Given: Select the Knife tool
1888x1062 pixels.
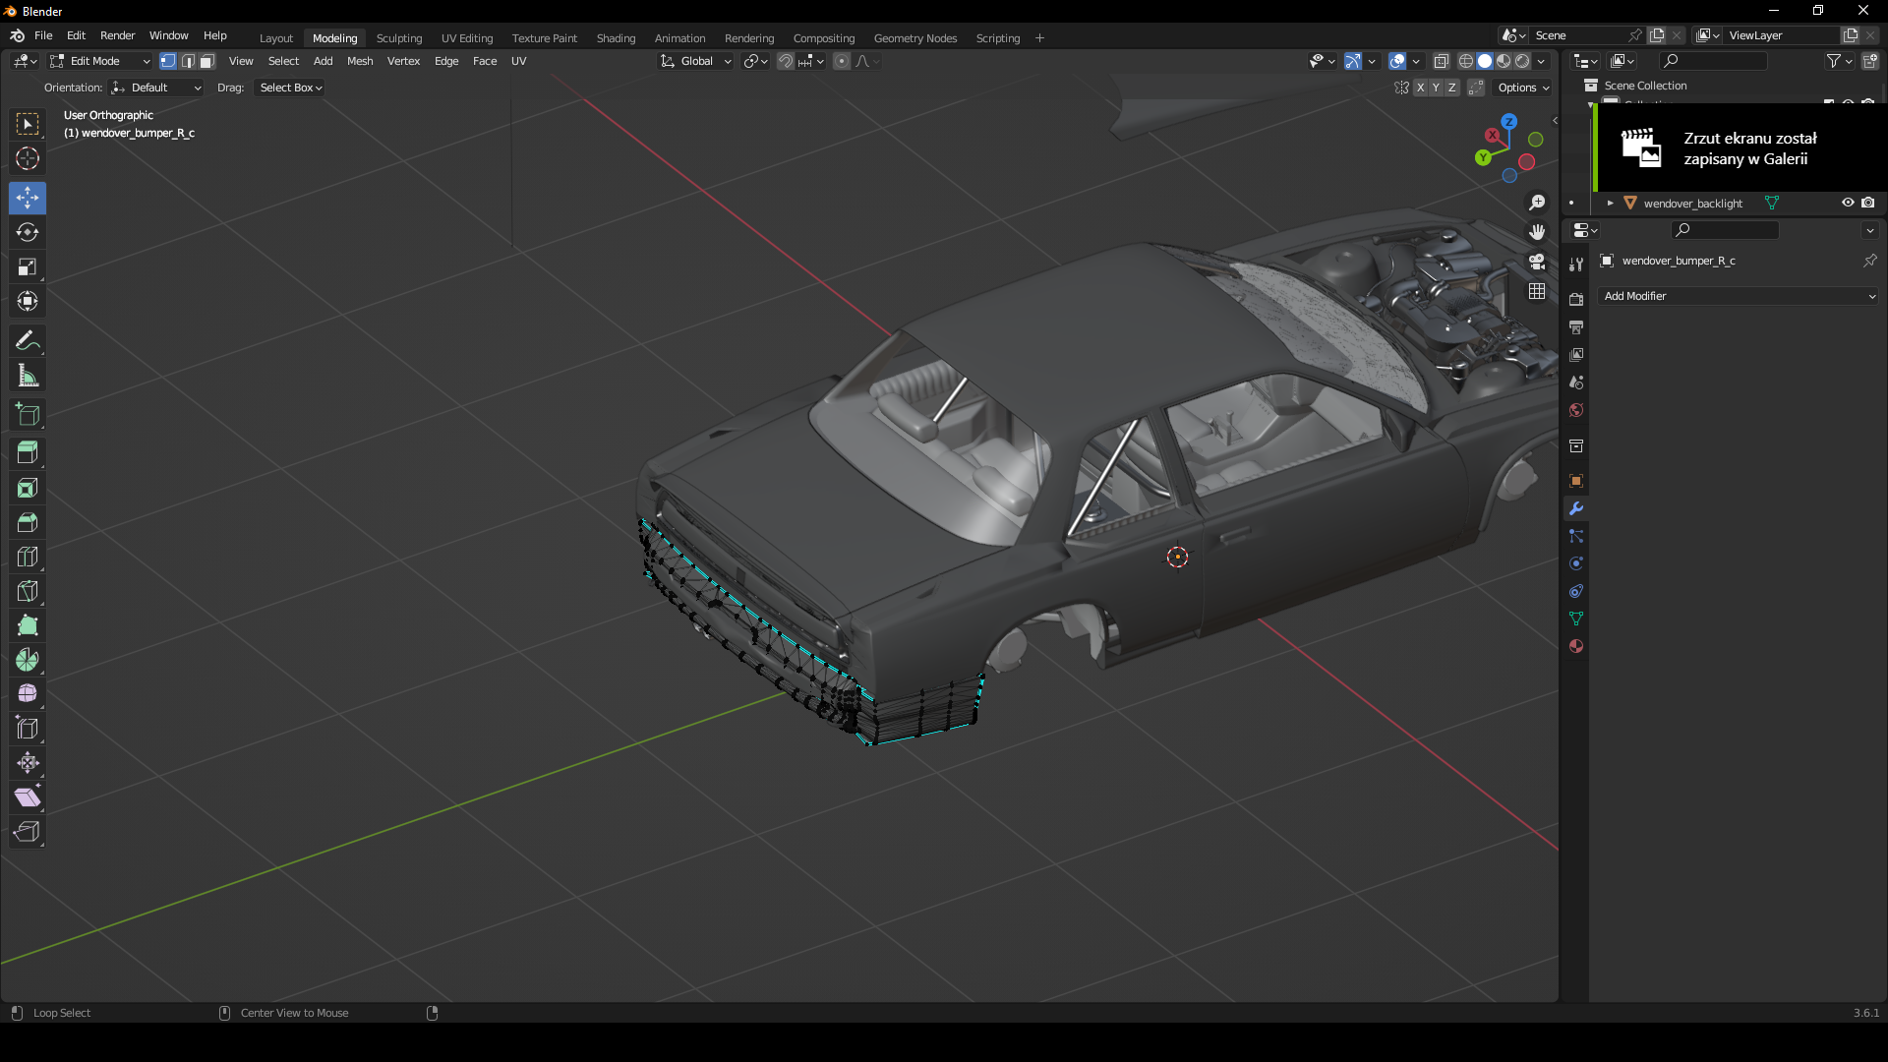Looking at the screenshot, I should click(x=28, y=591).
